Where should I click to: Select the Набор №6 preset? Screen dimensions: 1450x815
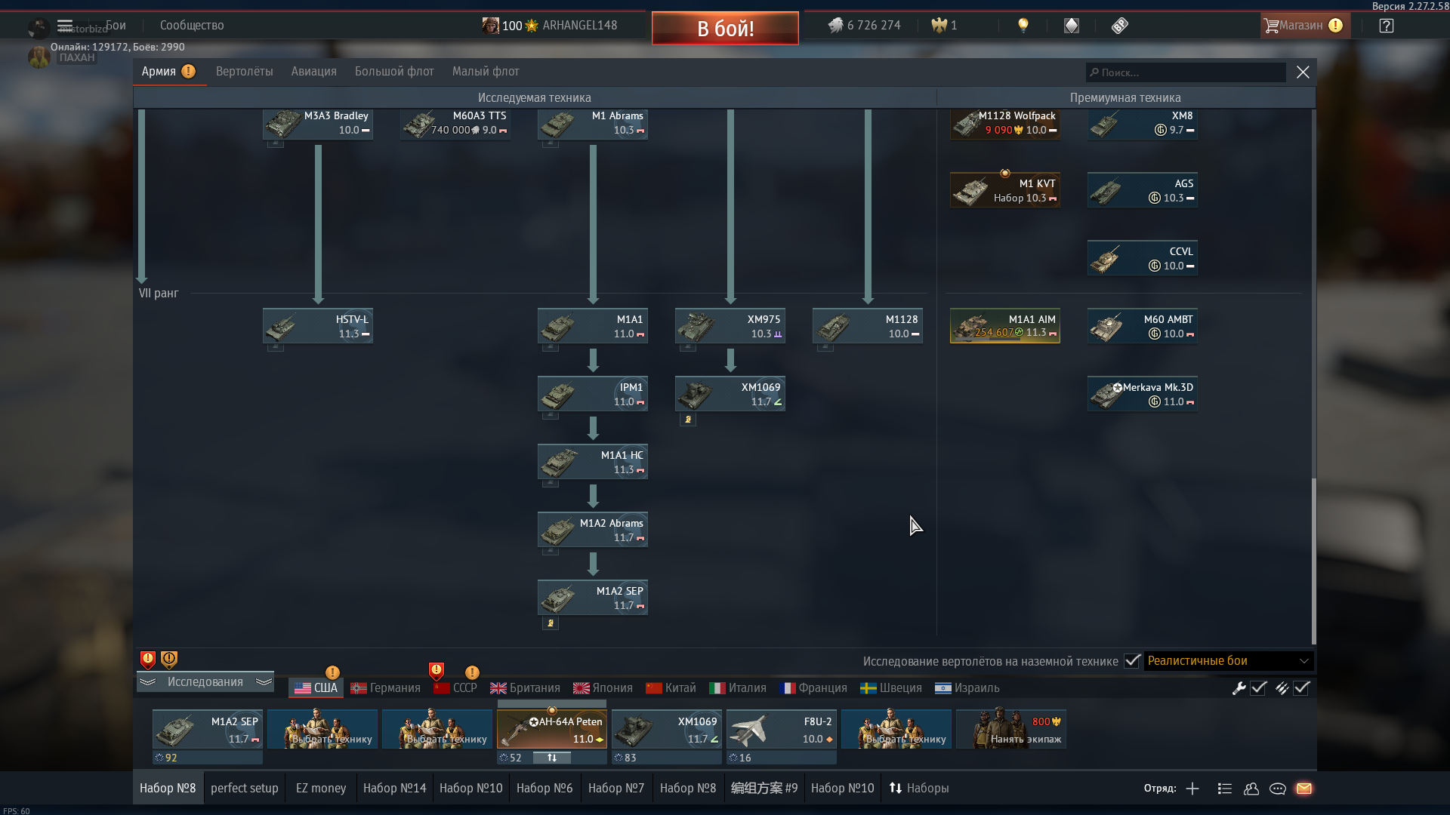(x=545, y=788)
